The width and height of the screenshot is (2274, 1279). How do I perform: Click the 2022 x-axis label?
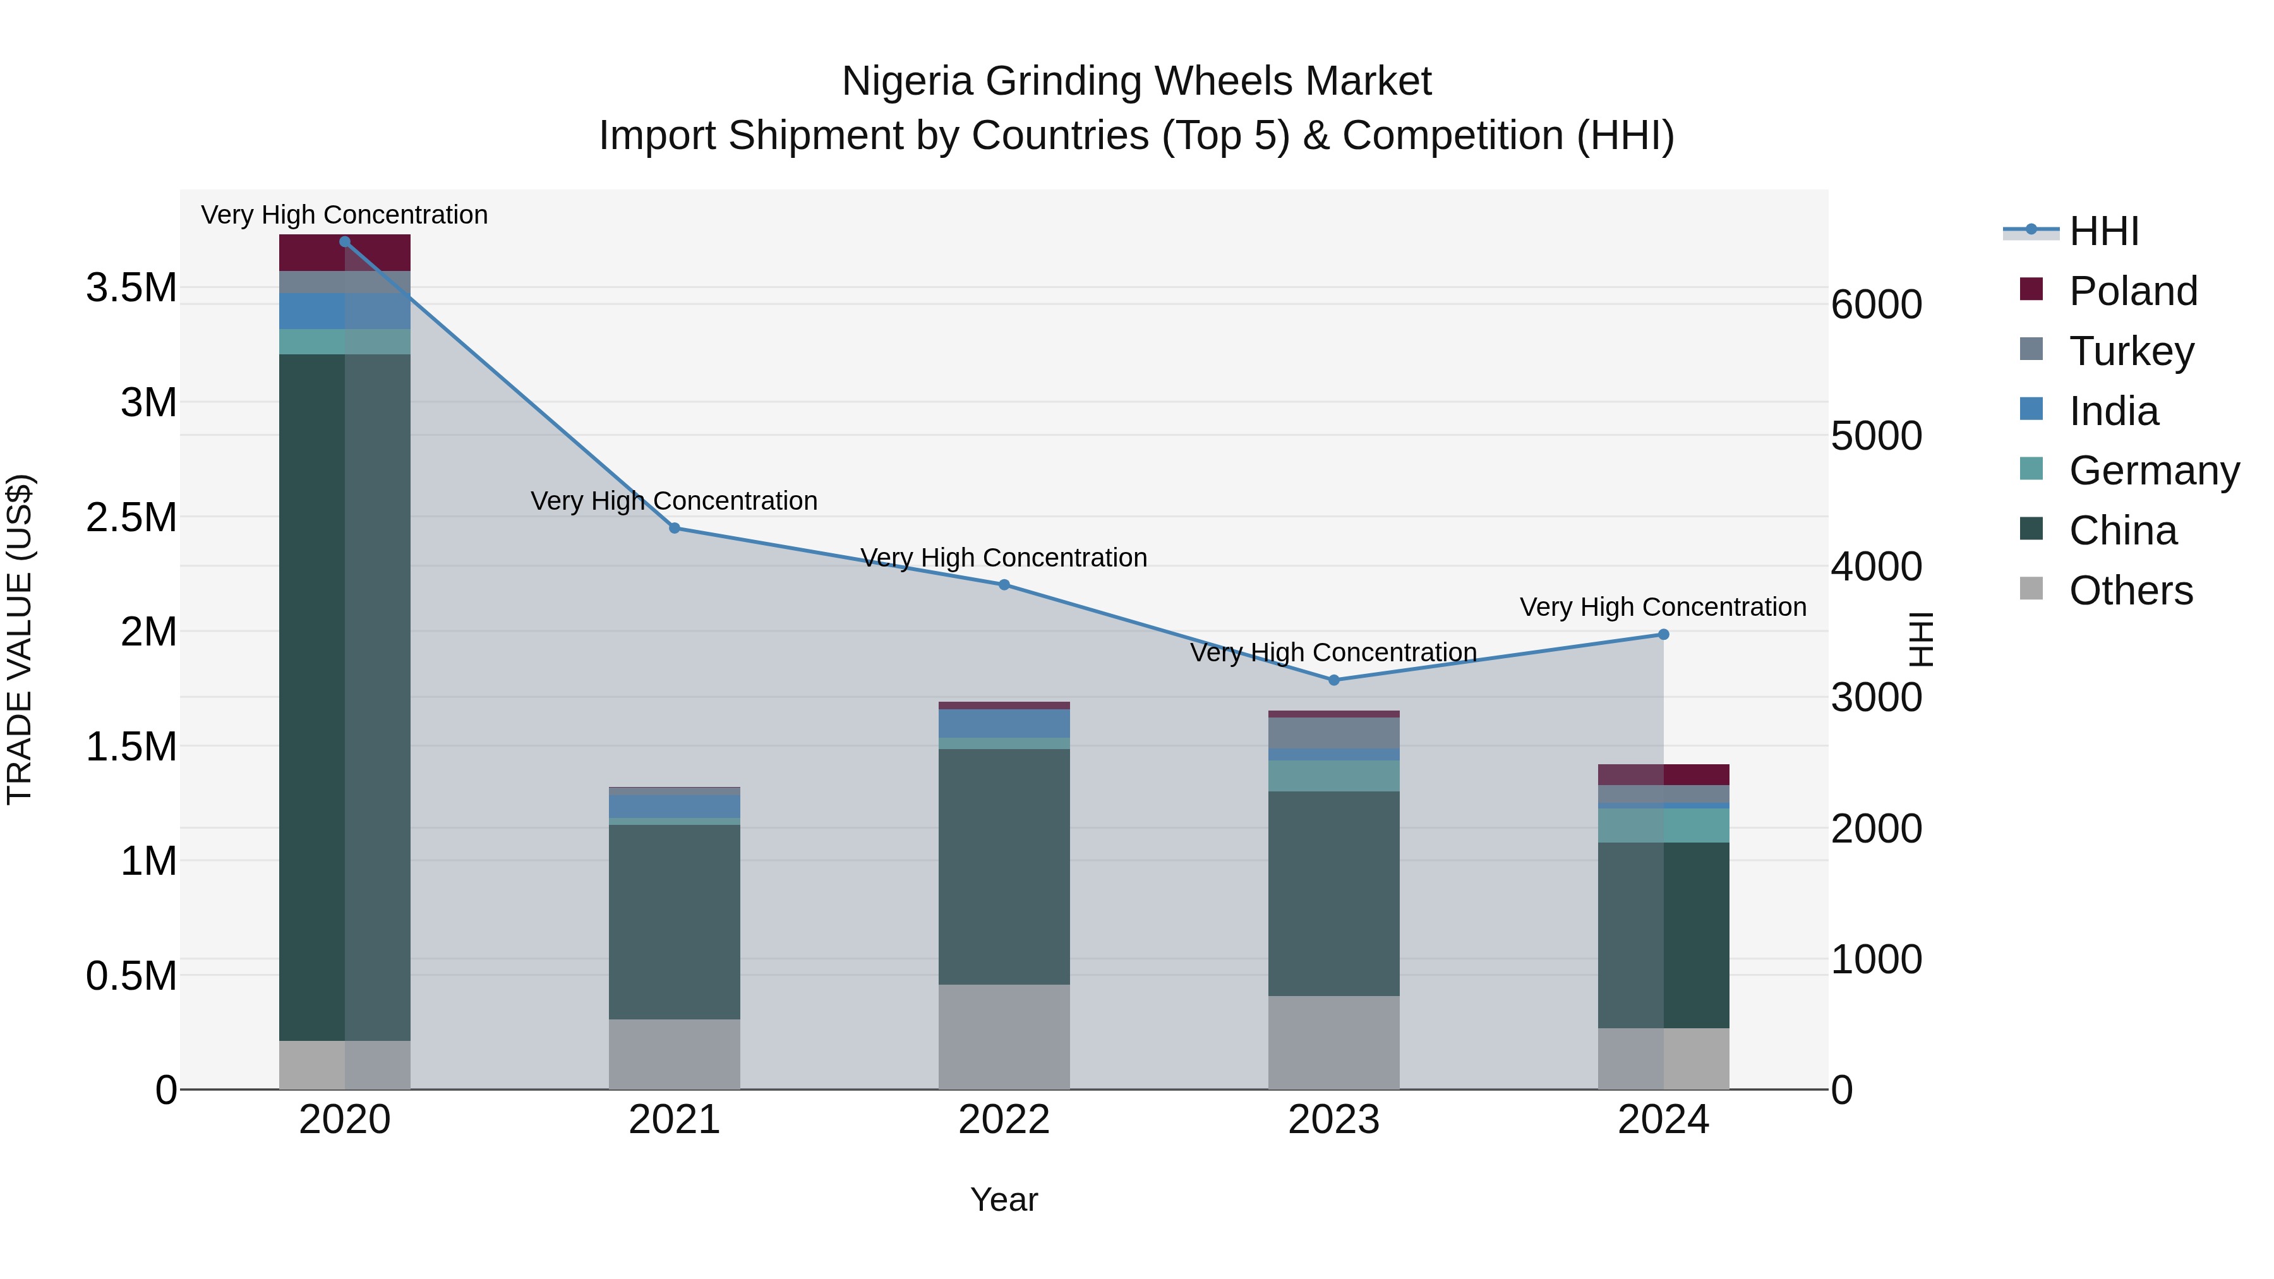click(1004, 1120)
